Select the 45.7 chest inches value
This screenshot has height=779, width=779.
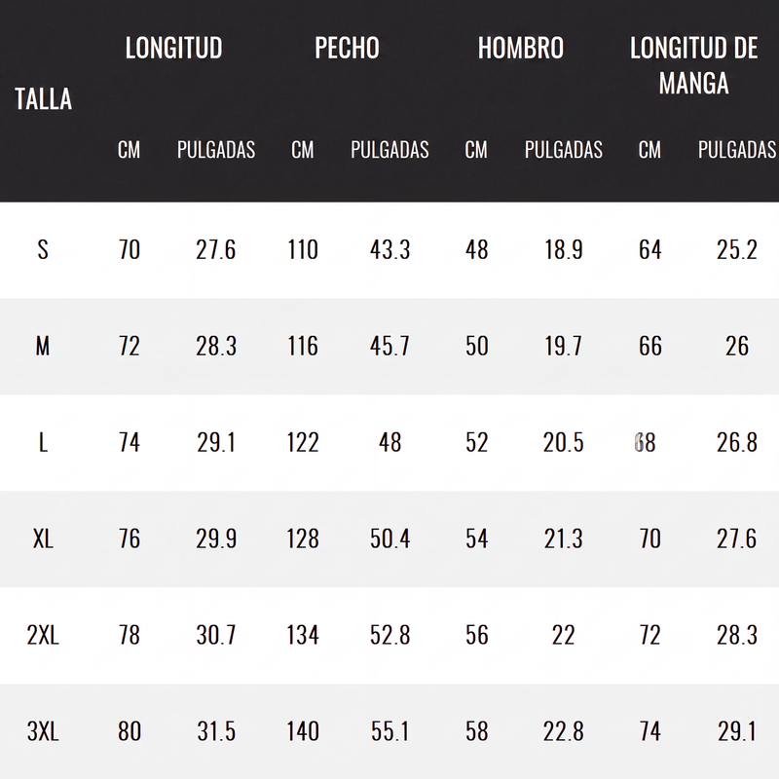coord(389,346)
